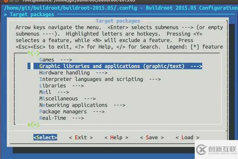
Task: Click the Help button
Action: pyautogui.click(x=116, y=137)
